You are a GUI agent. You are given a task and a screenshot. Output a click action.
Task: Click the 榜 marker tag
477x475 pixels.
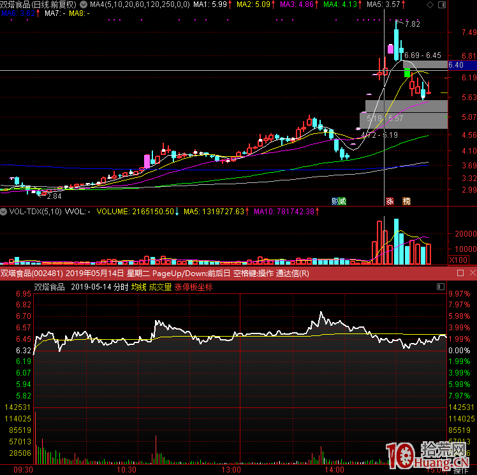point(406,201)
